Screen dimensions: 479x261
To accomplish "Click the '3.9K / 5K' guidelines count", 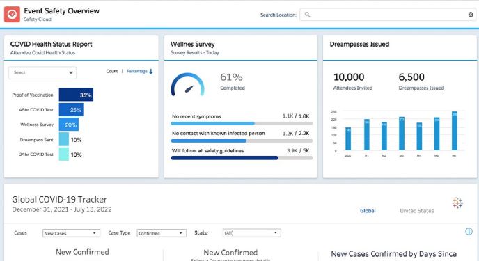I will (x=298, y=150).
